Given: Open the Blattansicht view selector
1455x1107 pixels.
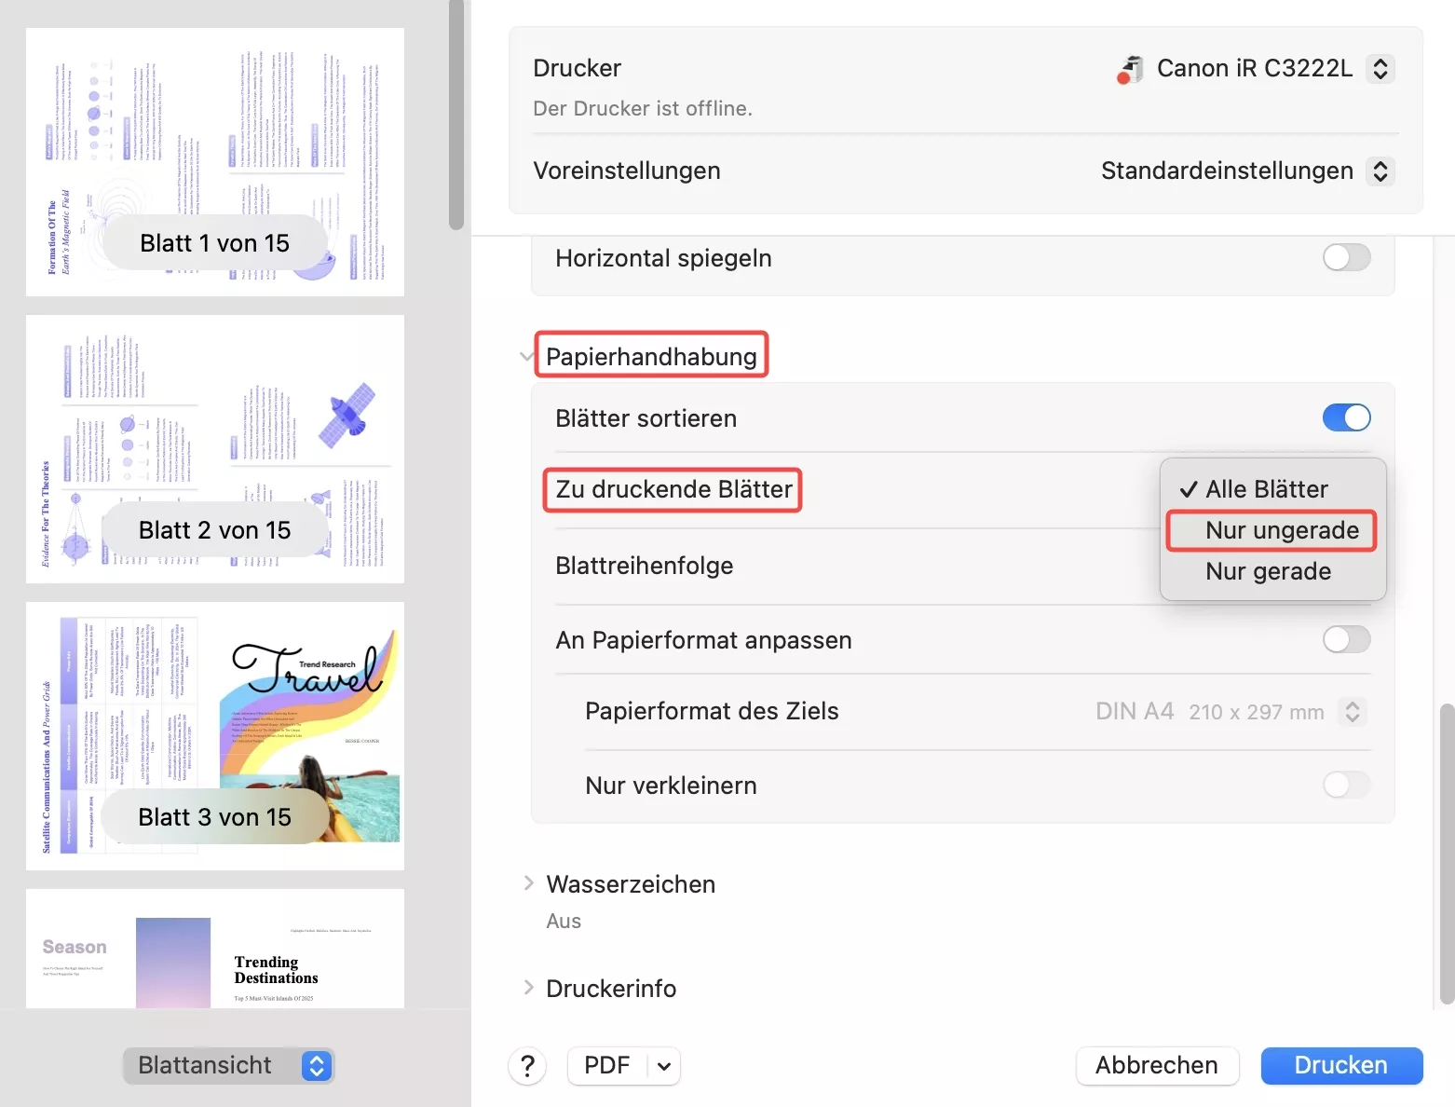Looking at the screenshot, I should pyautogui.click(x=316, y=1065).
